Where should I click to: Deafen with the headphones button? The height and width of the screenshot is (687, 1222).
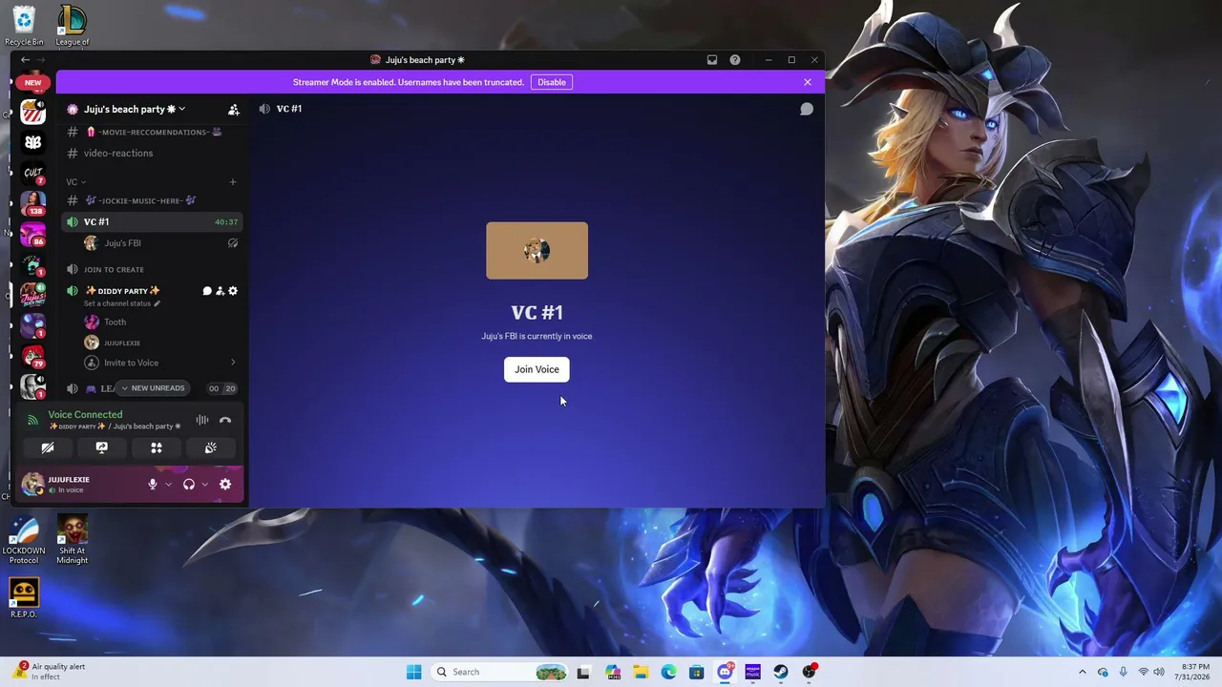pyautogui.click(x=188, y=485)
